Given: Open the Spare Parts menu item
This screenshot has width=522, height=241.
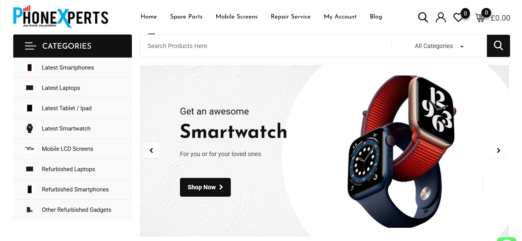Looking at the screenshot, I should click(x=186, y=17).
